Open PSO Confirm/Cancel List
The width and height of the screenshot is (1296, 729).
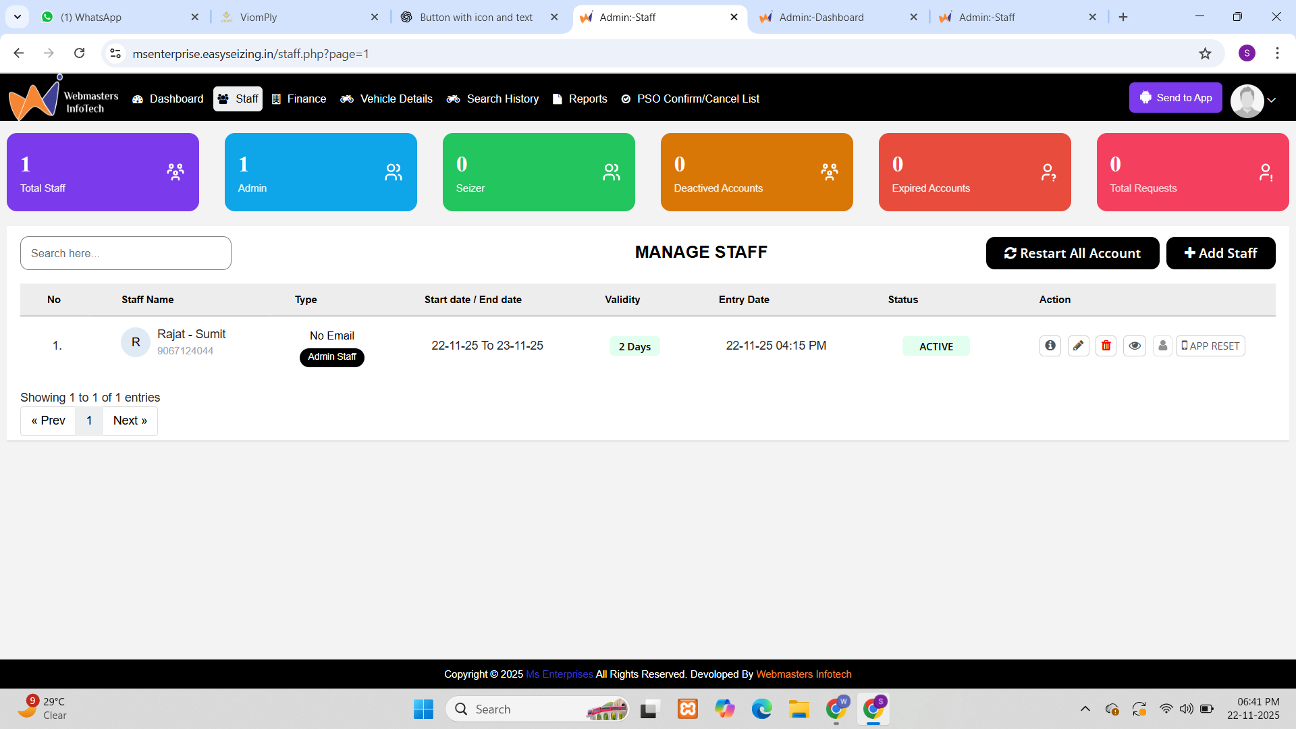pyautogui.click(x=691, y=99)
